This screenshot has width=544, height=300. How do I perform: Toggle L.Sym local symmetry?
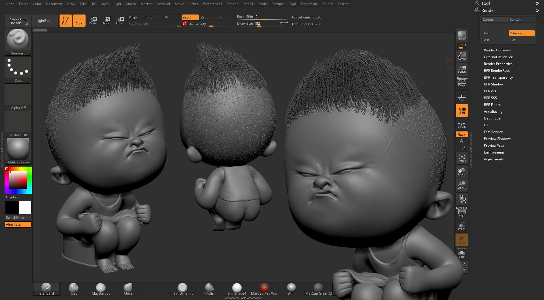462,125
